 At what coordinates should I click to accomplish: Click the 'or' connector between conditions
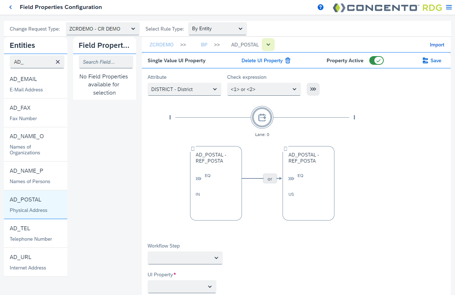270,179
